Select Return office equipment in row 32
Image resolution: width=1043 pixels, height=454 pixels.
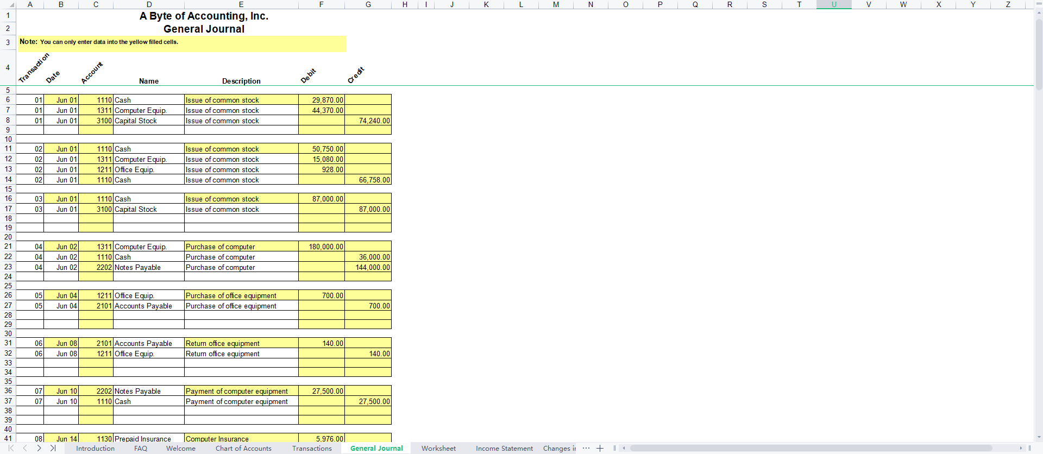tap(241, 354)
